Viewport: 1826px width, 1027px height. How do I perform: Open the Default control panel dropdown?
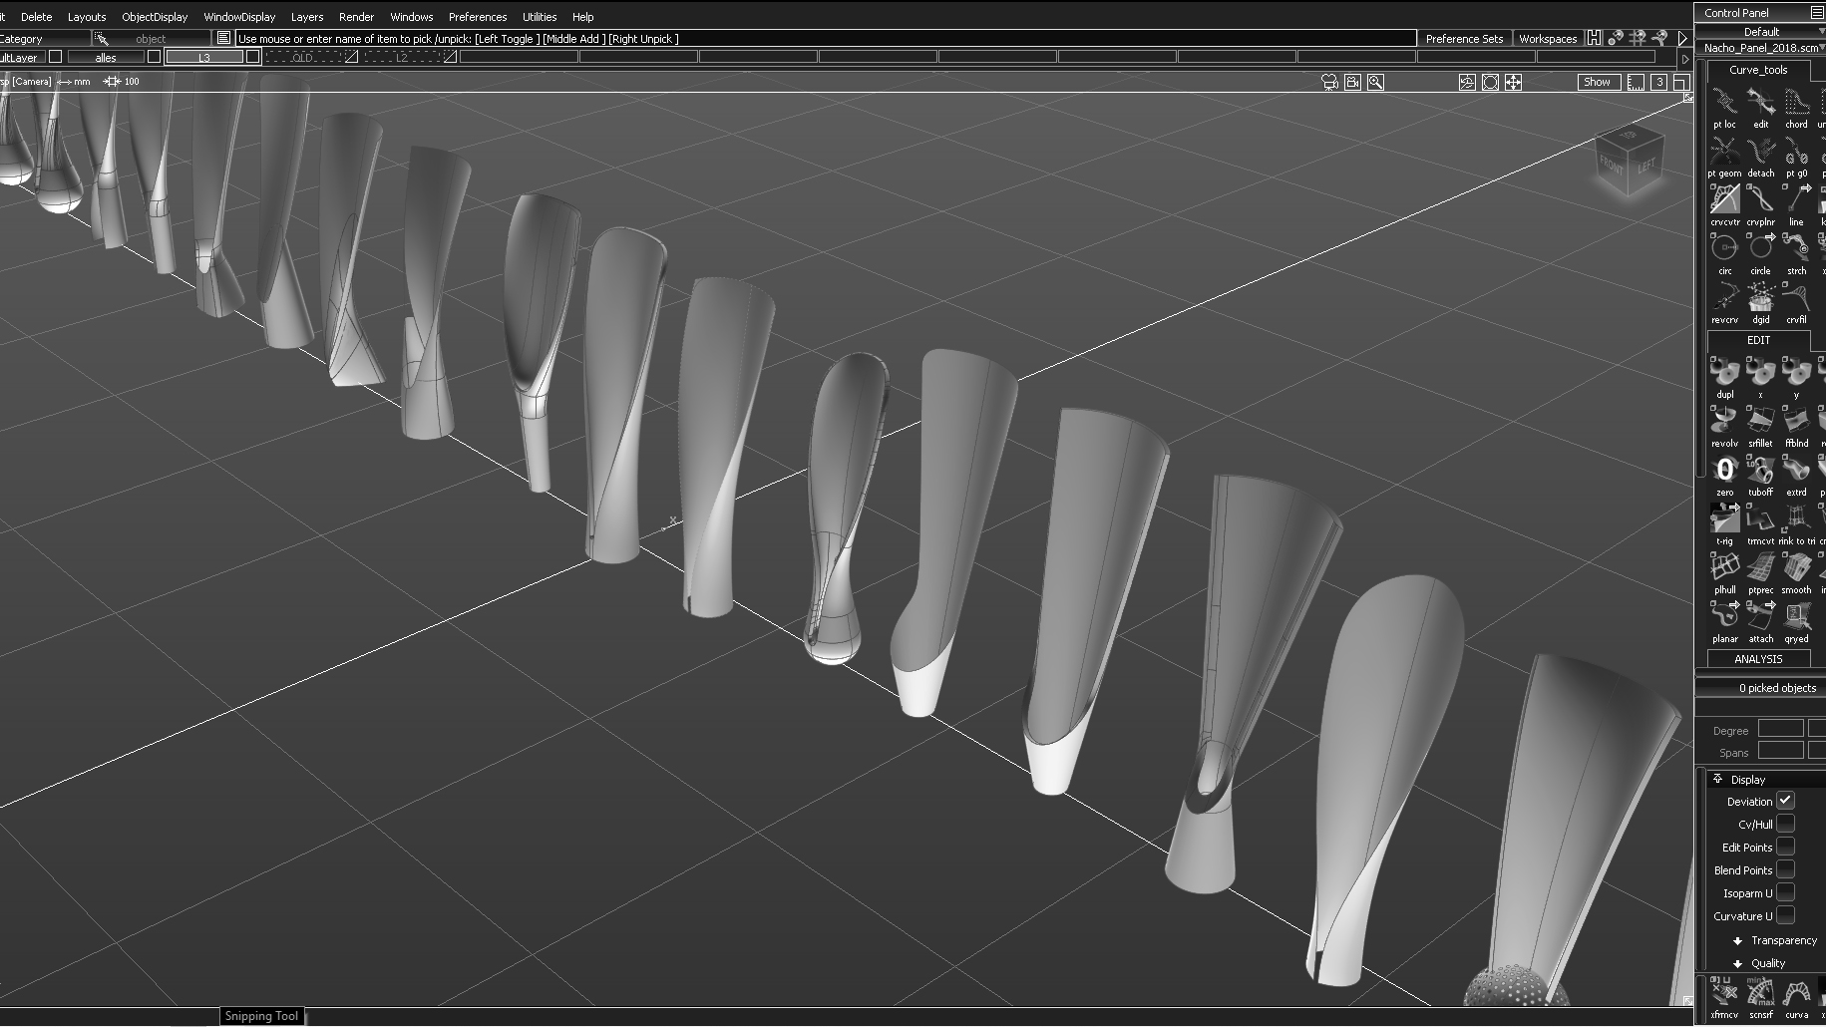coord(1760,32)
